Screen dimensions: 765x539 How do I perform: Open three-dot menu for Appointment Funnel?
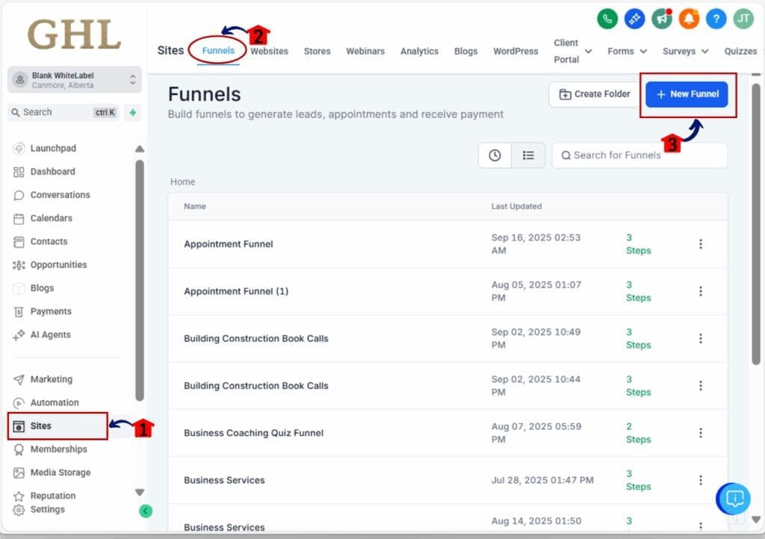(x=700, y=244)
